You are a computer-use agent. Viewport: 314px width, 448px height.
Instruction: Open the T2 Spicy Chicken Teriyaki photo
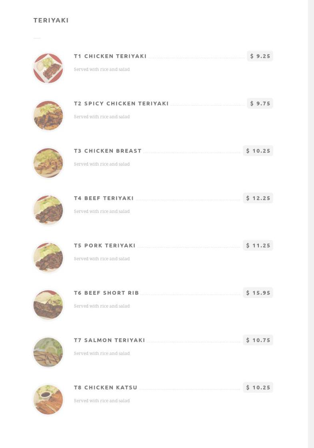coord(48,116)
